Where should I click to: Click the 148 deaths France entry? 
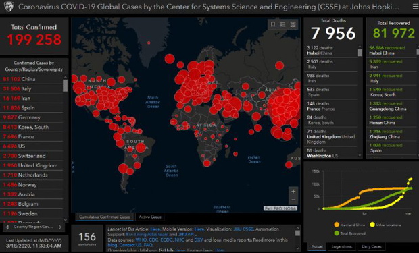(x=331, y=106)
